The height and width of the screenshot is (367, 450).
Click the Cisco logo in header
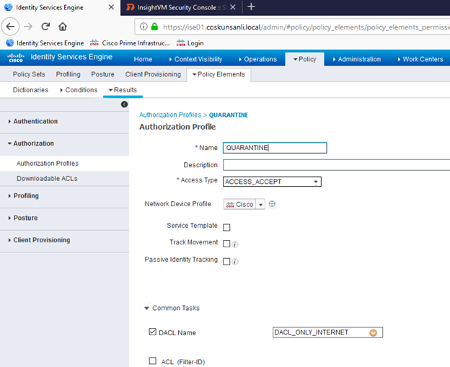(16, 58)
